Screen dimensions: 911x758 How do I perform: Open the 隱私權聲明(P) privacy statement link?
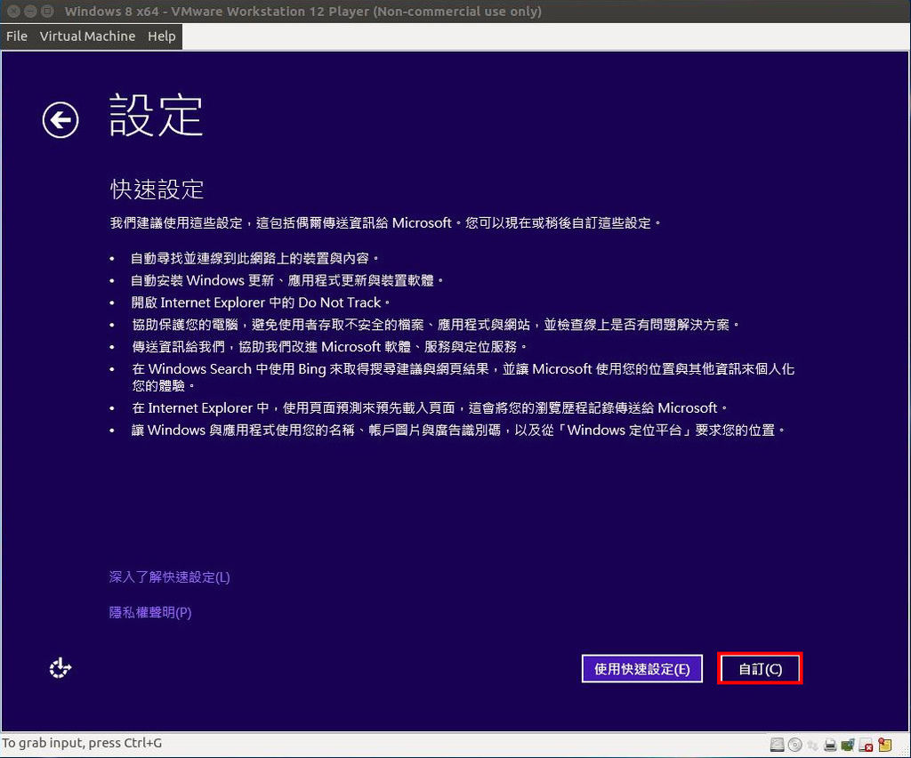(x=150, y=612)
